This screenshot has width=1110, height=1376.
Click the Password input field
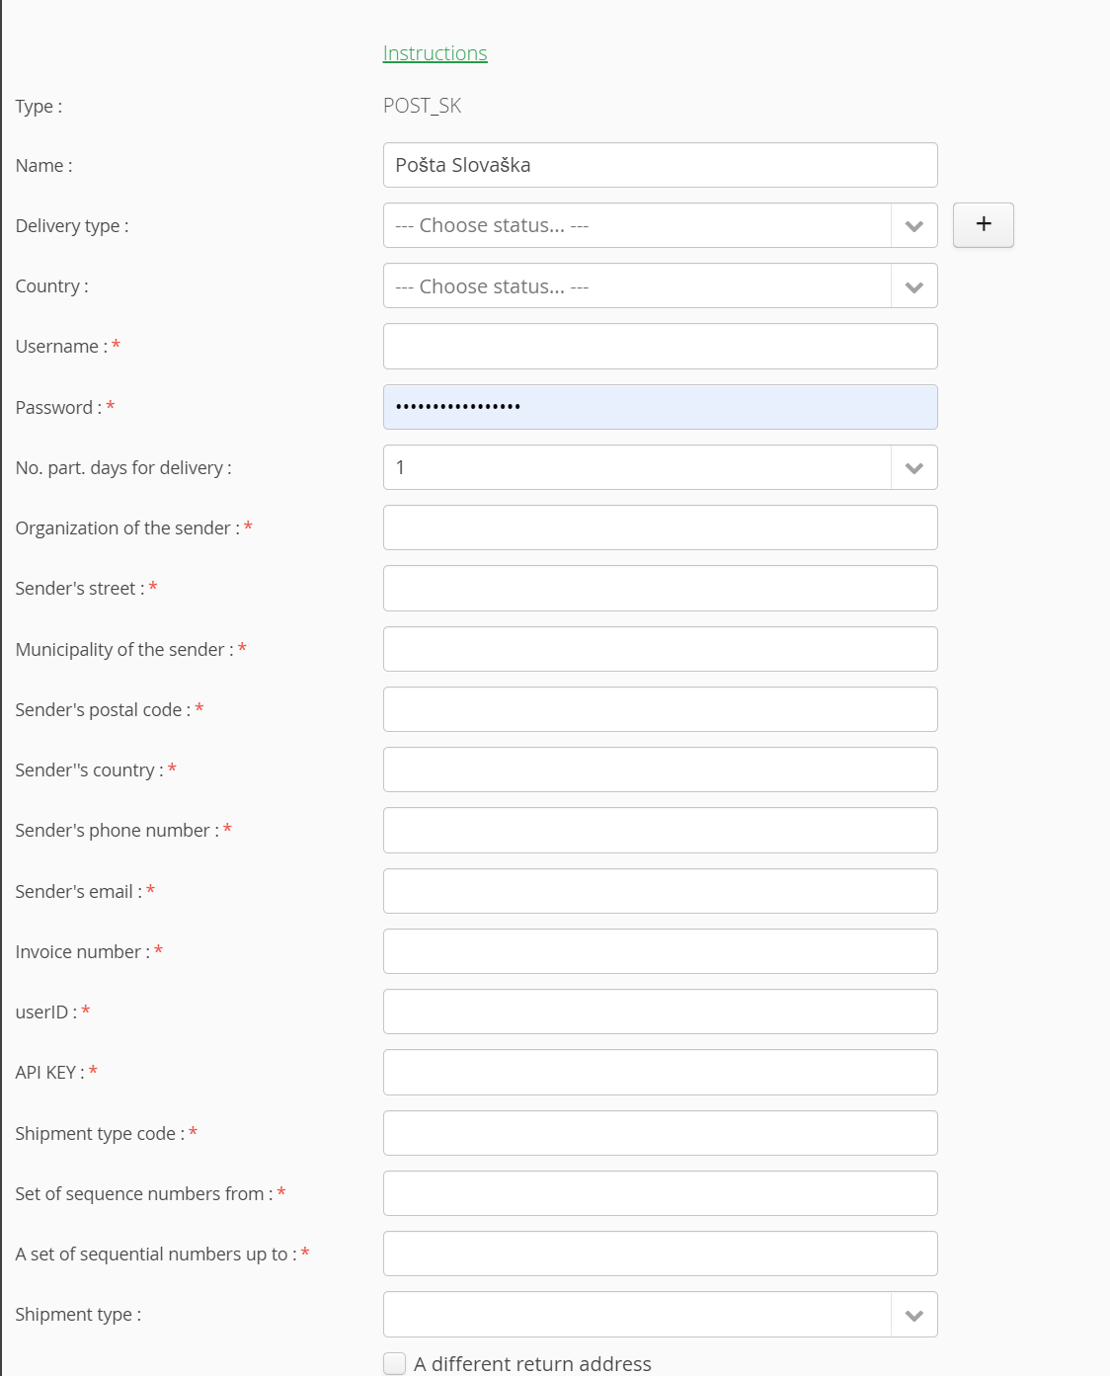coord(660,407)
